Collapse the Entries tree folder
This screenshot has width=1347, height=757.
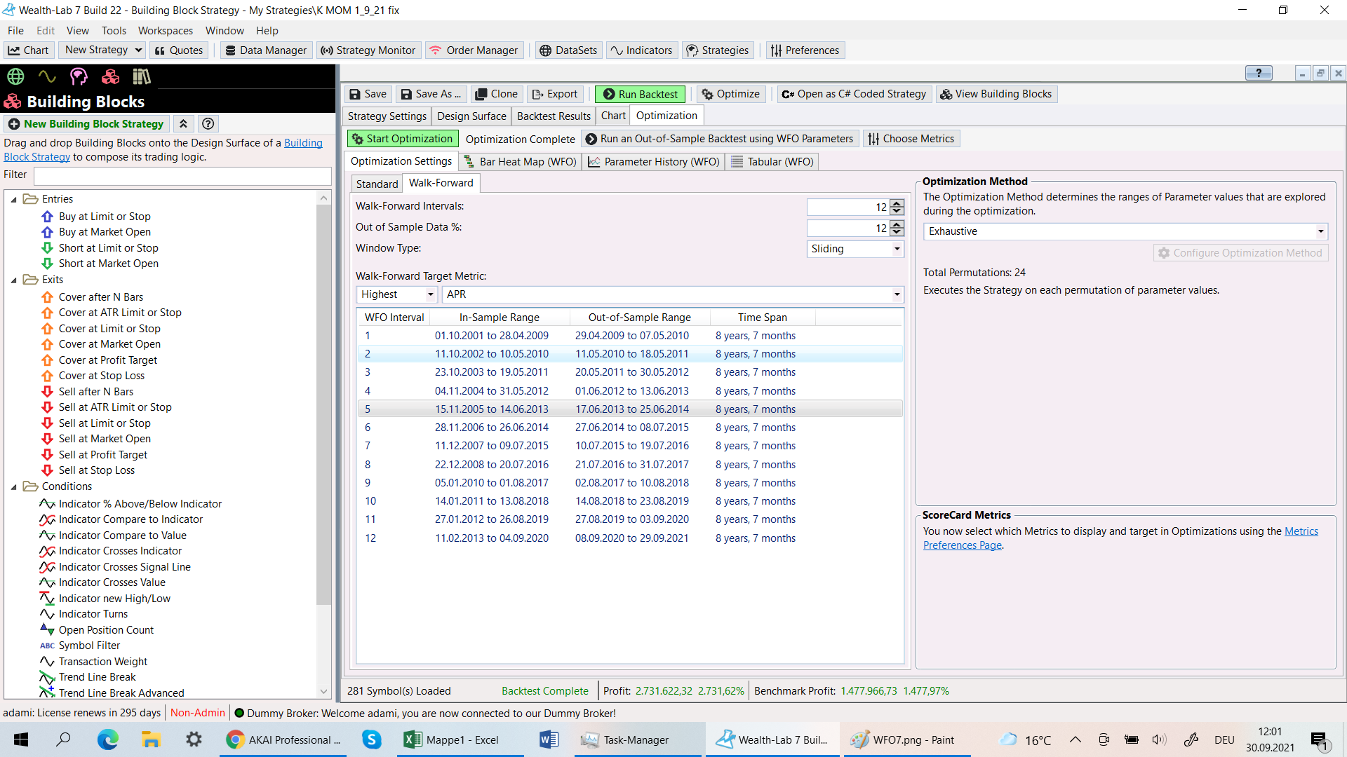14,200
